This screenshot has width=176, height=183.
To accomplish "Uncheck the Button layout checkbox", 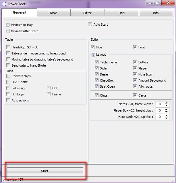I will [x=135, y=62].
